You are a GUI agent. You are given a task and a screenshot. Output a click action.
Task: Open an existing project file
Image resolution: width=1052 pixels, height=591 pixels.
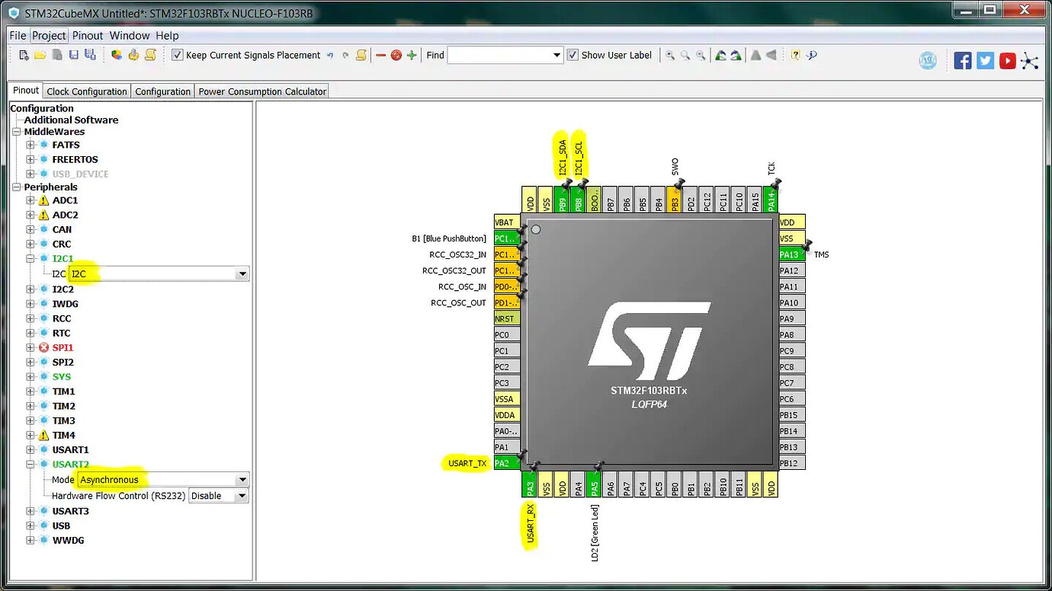tap(41, 55)
